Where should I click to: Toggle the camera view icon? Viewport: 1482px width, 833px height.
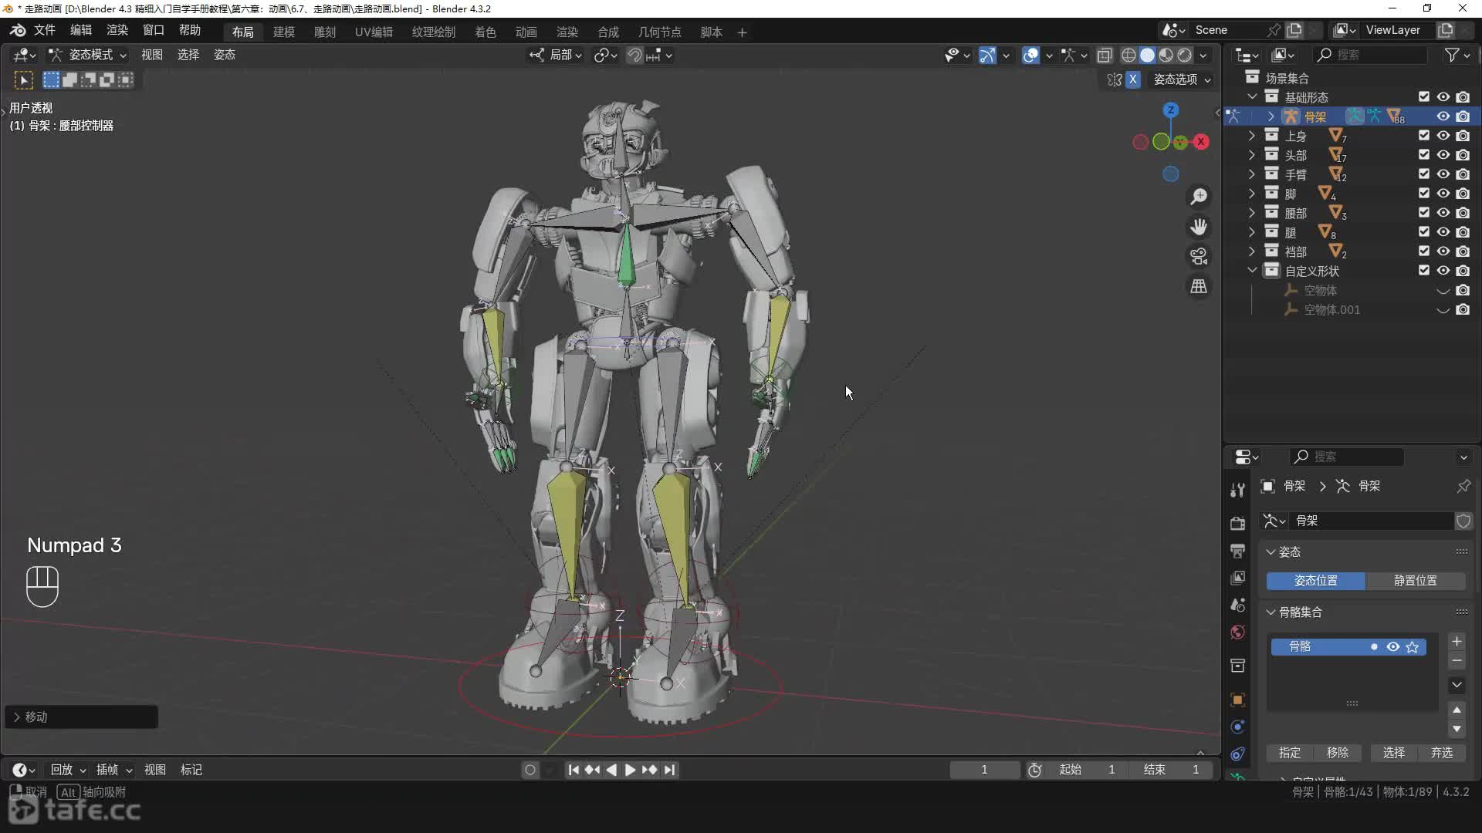1199,256
